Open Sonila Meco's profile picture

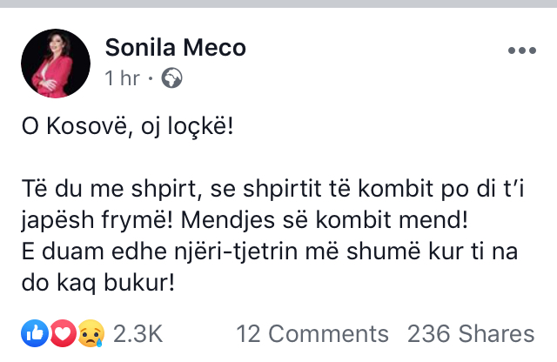pyautogui.click(x=56, y=64)
